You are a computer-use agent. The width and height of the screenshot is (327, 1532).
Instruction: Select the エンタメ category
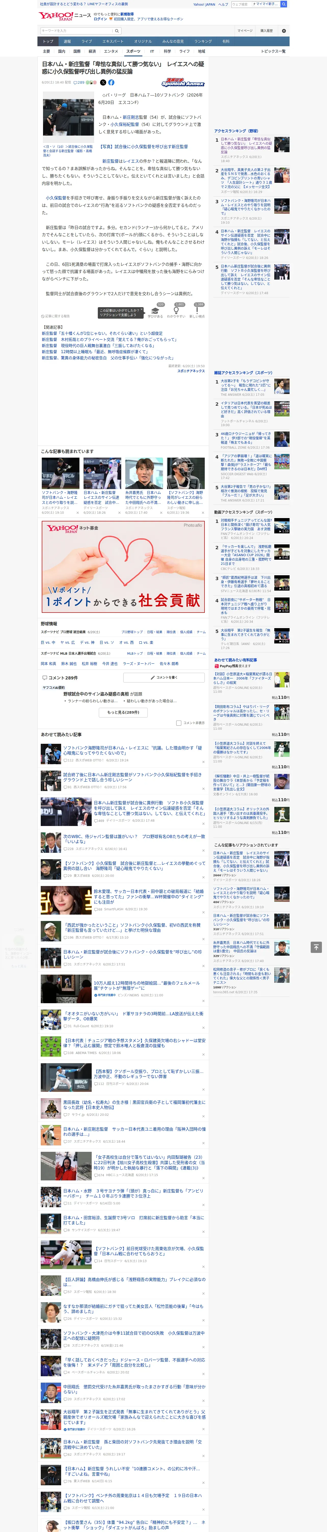111,52
